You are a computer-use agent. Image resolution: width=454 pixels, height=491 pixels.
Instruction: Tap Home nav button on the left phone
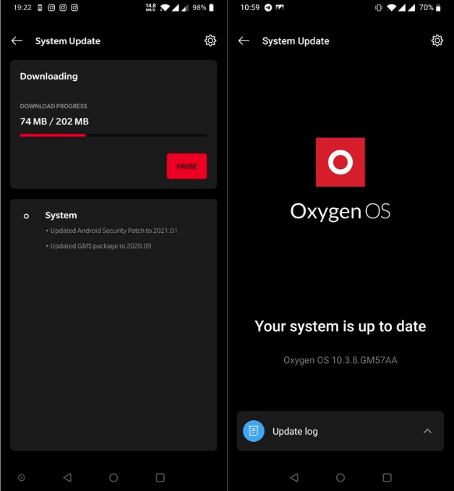pyautogui.click(x=113, y=477)
